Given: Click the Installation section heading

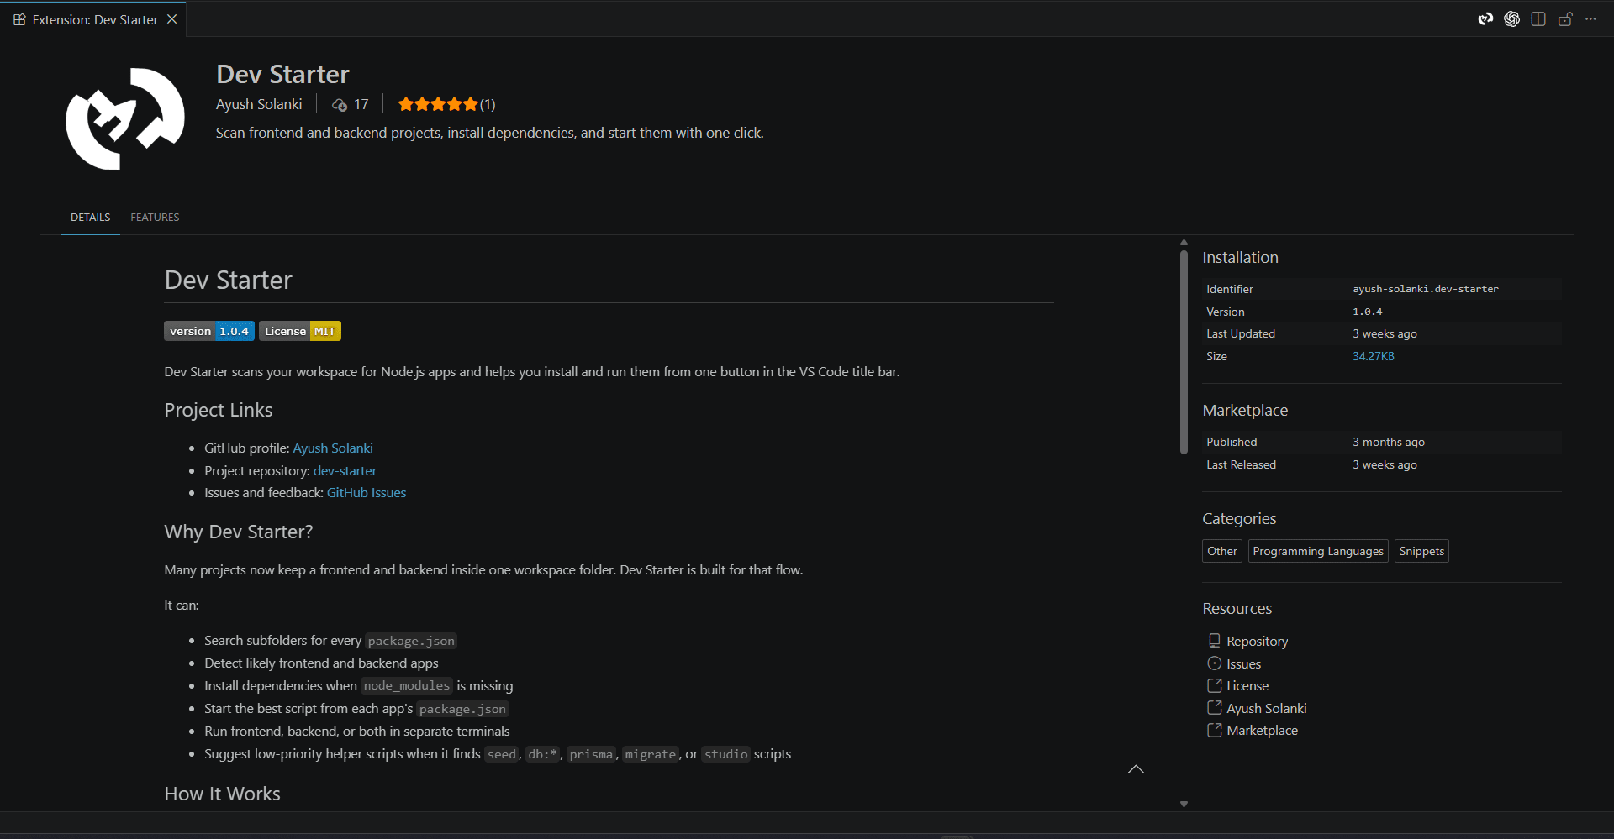Looking at the screenshot, I should point(1240,257).
